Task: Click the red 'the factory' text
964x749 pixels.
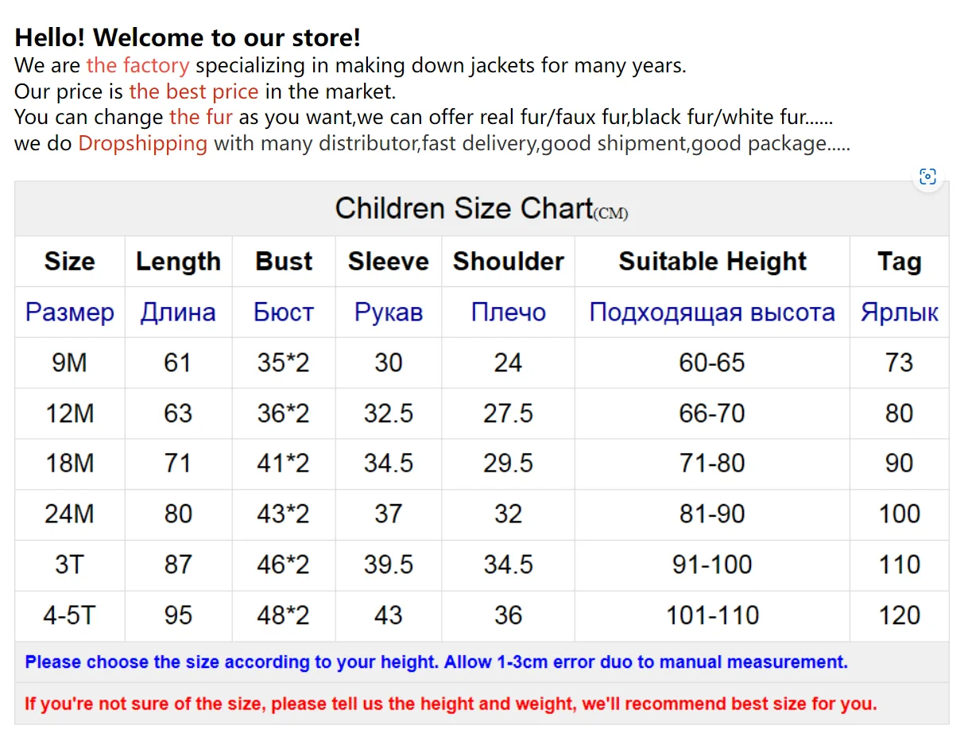Action: click(x=137, y=65)
